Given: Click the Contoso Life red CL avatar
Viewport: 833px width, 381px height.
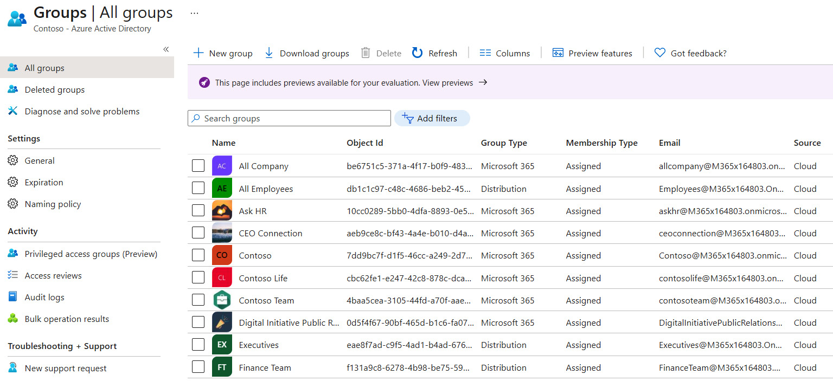Looking at the screenshot, I should point(222,278).
